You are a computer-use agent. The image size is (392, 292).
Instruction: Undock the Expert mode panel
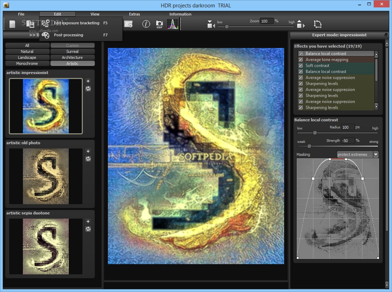pyautogui.click(x=386, y=35)
